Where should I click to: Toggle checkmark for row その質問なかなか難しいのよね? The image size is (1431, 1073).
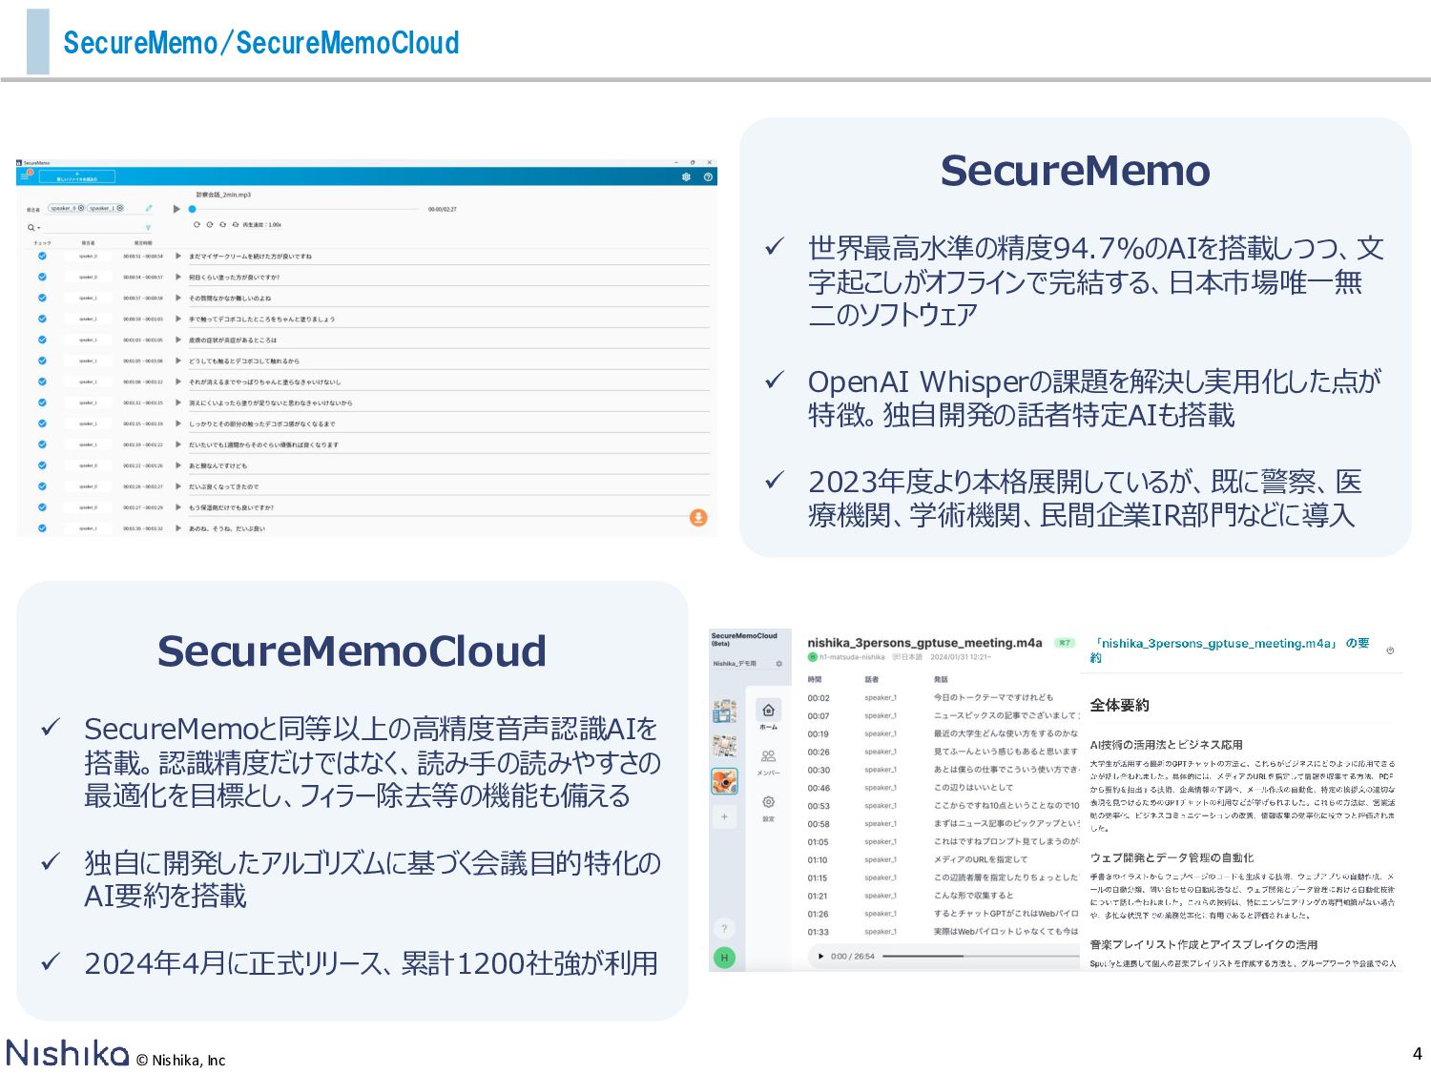[x=42, y=298]
